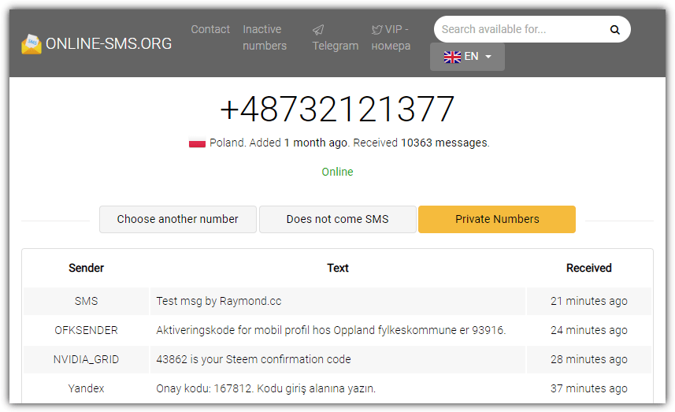Image resolution: width=675 pixels, height=412 pixels.
Task: Go to Inactive numbers
Action: tap(265, 38)
